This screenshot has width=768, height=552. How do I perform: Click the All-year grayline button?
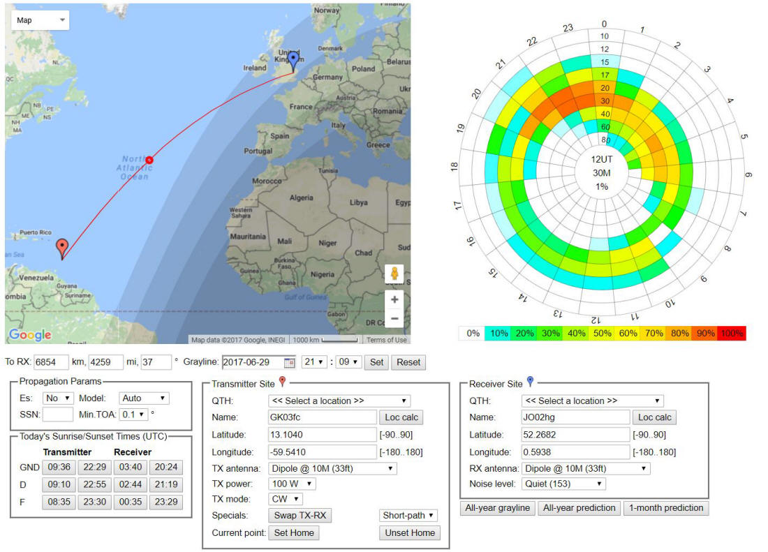pyautogui.click(x=498, y=508)
